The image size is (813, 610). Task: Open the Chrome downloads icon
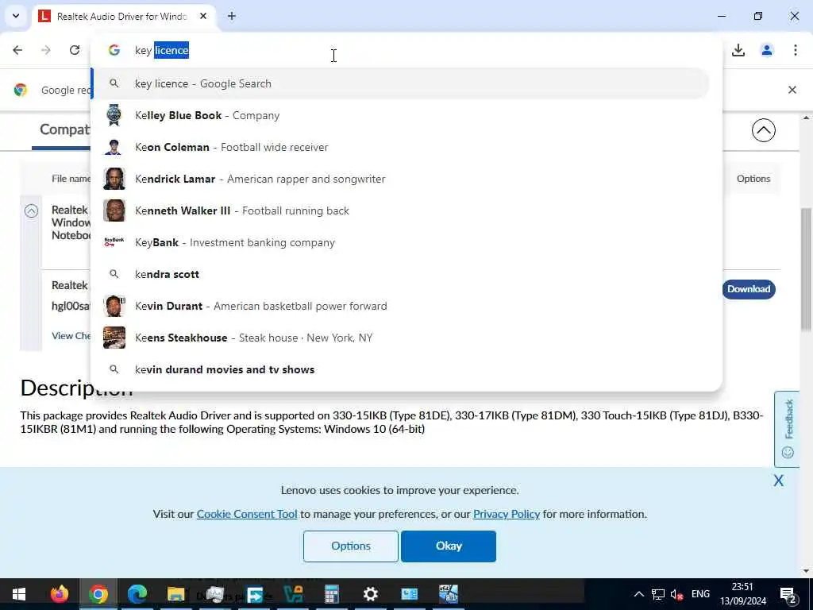738,50
